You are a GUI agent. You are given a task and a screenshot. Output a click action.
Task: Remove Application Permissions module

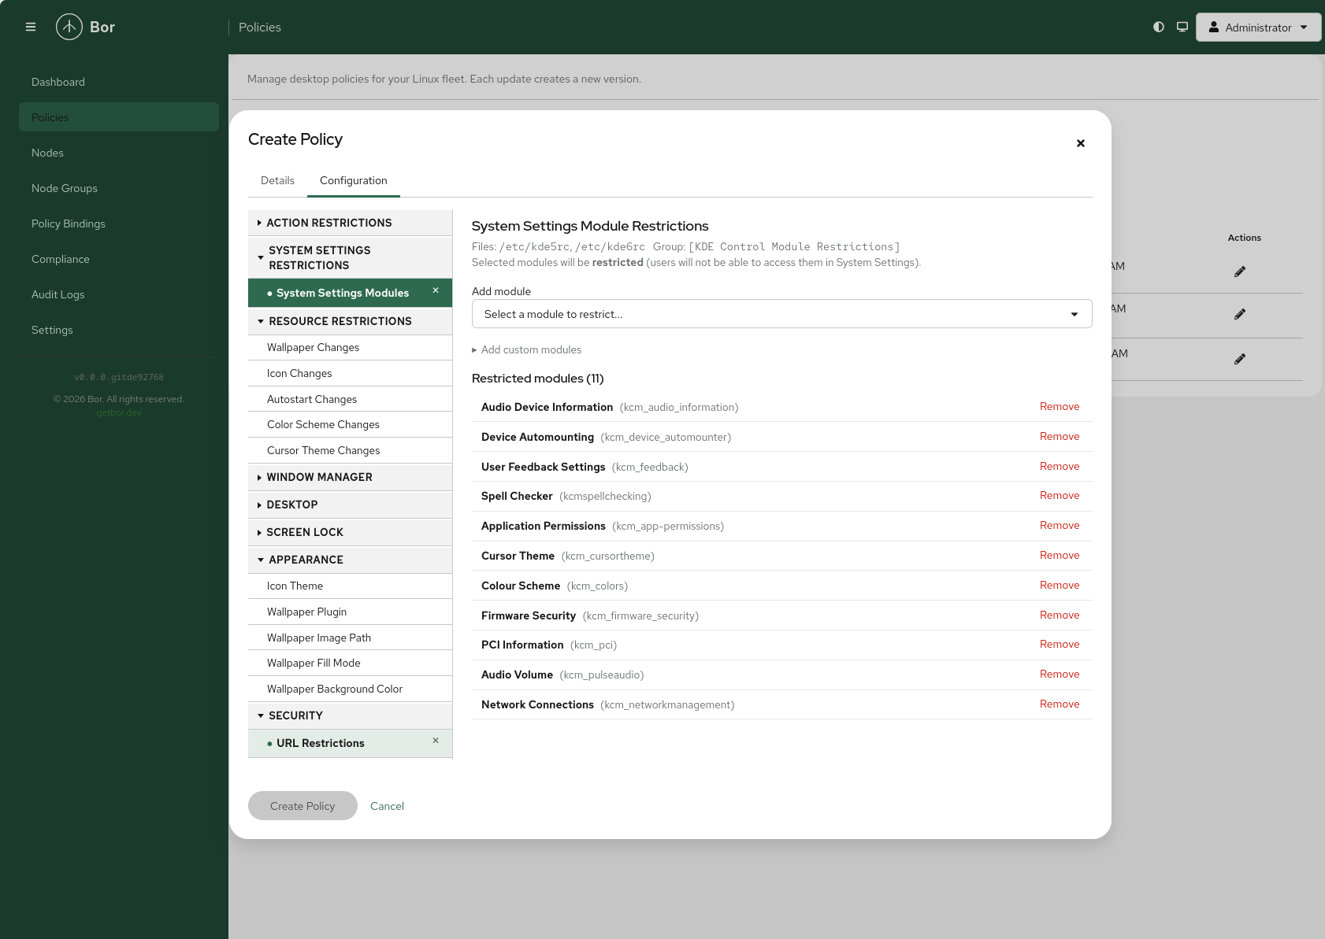1060,526
